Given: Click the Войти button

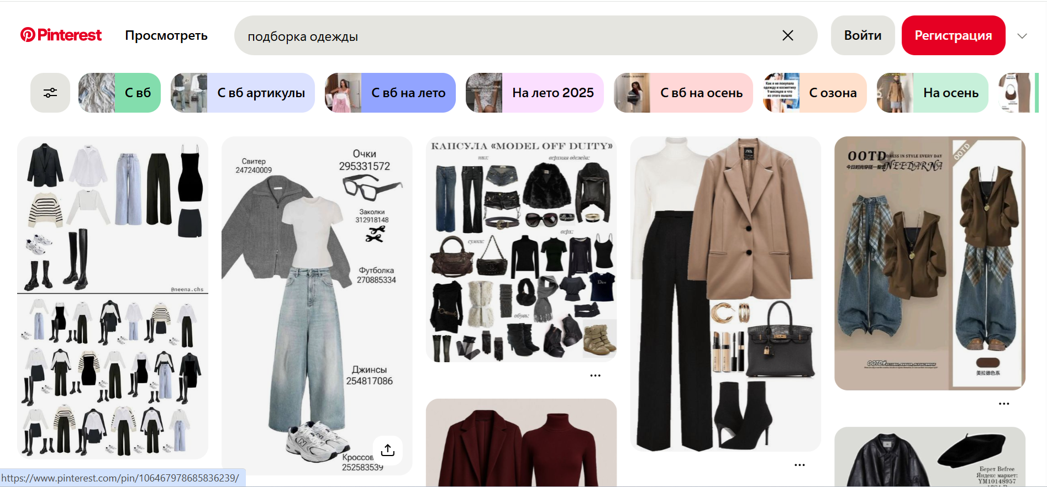Looking at the screenshot, I should pos(862,35).
